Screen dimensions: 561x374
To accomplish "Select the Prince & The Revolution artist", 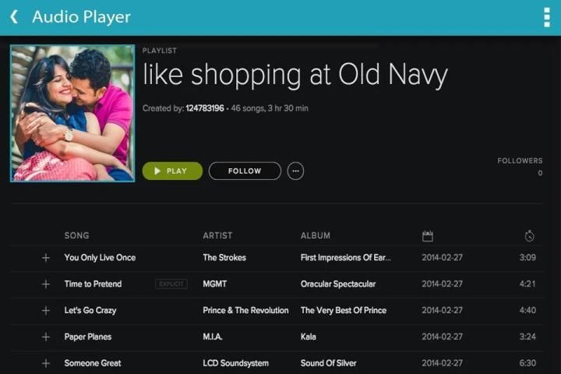I will pos(245,311).
